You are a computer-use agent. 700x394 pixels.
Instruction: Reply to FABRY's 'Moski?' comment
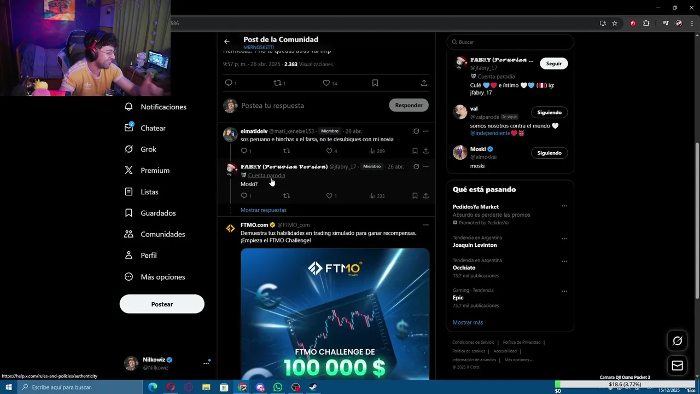(244, 196)
